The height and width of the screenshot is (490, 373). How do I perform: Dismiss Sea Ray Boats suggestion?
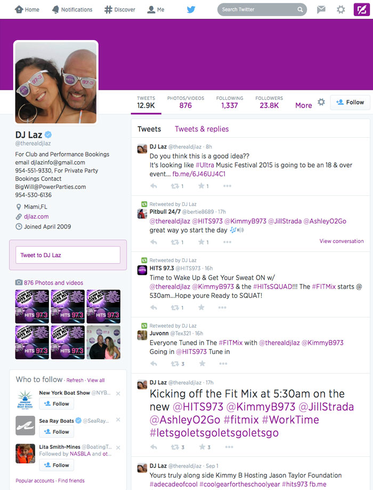[118, 420]
